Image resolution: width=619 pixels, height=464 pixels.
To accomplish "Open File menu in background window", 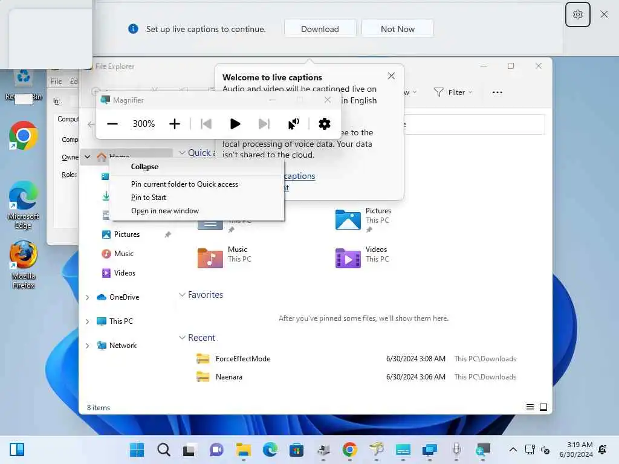I will 56,82.
